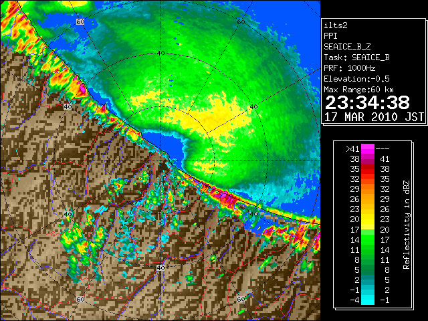Click the 'Reflectivity in dBZ' legend title
The width and height of the screenshot is (428, 321).
407,225
